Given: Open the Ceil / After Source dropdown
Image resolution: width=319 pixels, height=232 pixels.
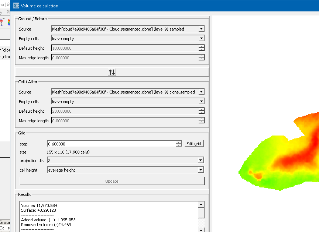Looking at the screenshot, I should click(x=127, y=92).
